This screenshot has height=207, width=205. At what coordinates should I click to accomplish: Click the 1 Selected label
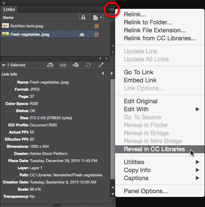16,65
